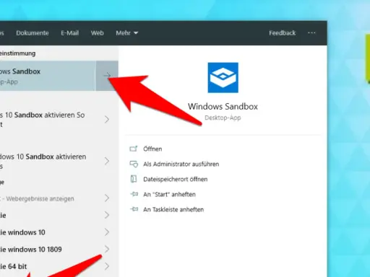Click the administrator shield icon
The width and height of the screenshot is (370, 277).
(x=134, y=164)
